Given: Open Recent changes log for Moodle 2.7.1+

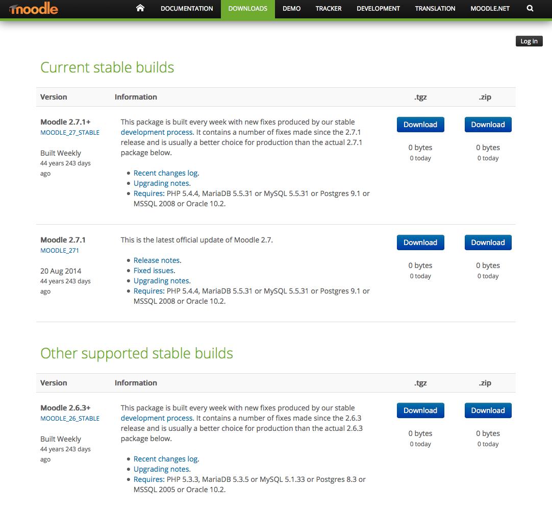Looking at the screenshot, I should pyautogui.click(x=165, y=173).
